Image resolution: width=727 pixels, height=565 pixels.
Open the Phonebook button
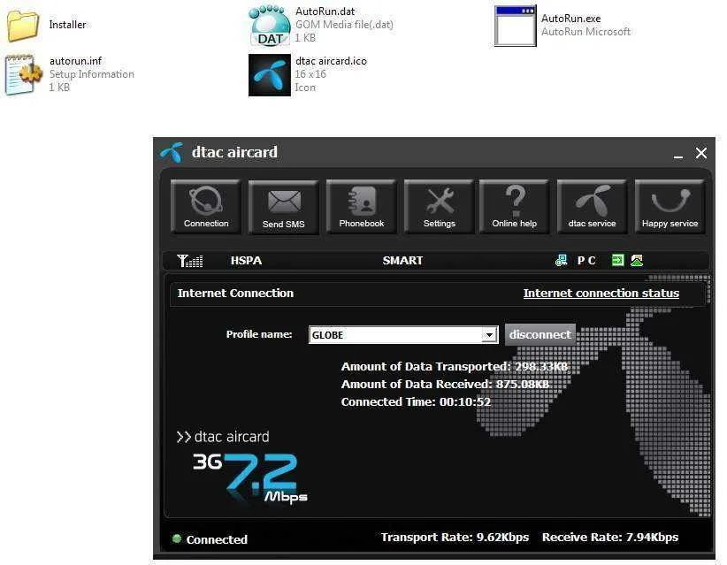(361, 206)
